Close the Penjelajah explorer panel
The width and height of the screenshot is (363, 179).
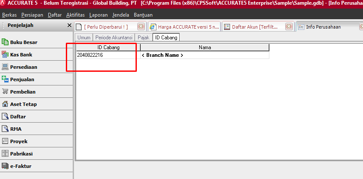(x=70, y=26)
